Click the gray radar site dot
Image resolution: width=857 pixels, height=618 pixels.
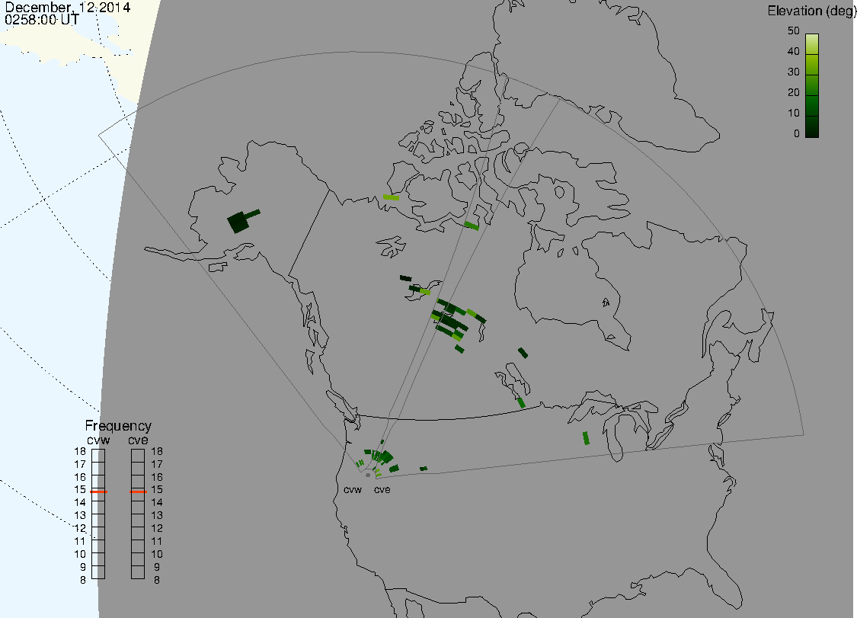(x=368, y=476)
